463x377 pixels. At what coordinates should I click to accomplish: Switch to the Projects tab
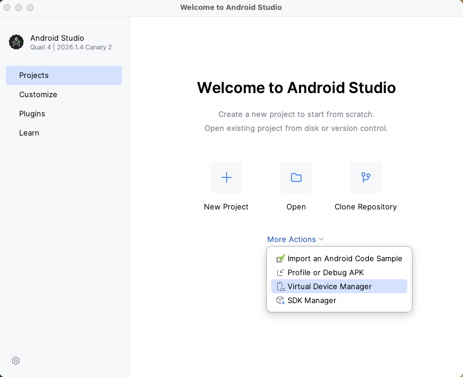point(64,76)
